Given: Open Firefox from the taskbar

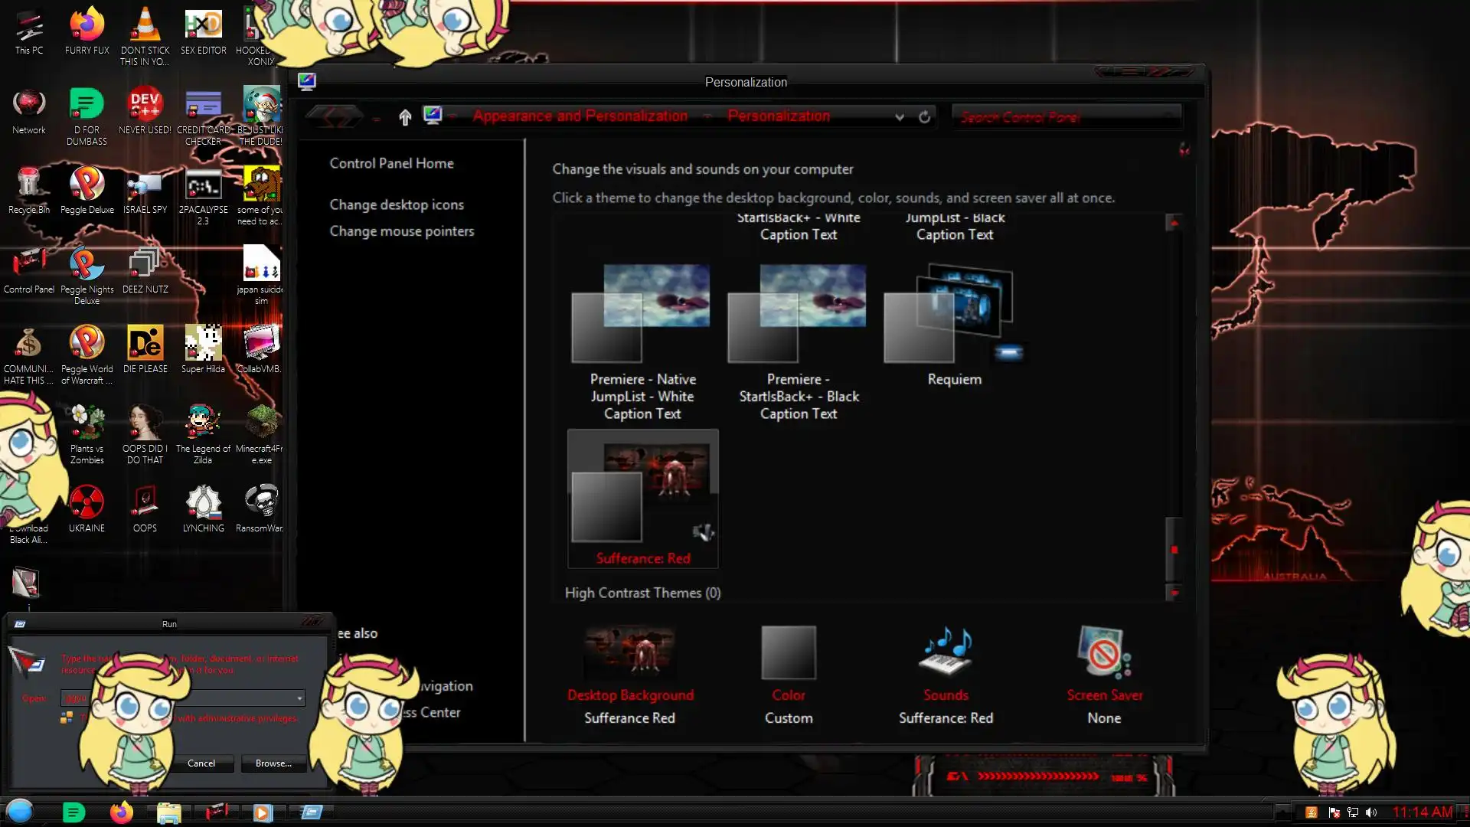Looking at the screenshot, I should 121,812.
